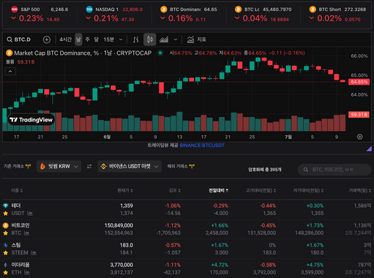Screen dimensions: 374x278
Task: Sort by the 전일대비 column header
Action: [218, 190]
